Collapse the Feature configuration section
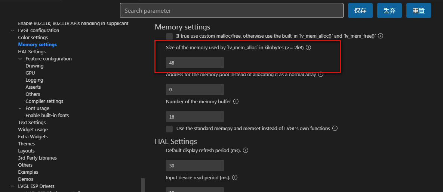This screenshot has height=192, width=443. tap(20, 59)
